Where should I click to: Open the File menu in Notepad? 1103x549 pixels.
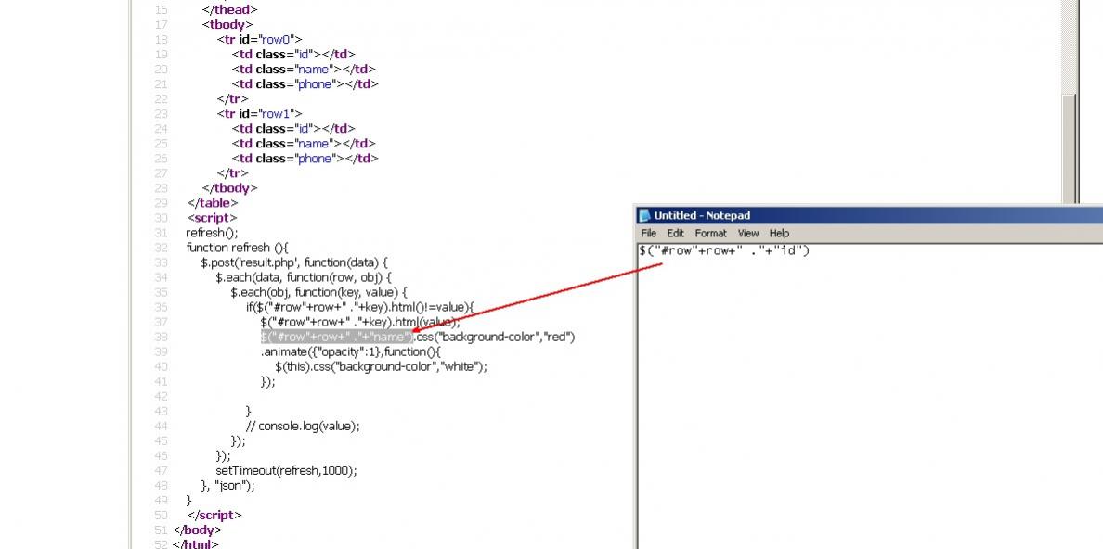pyautogui.click(x=649, y=234)
